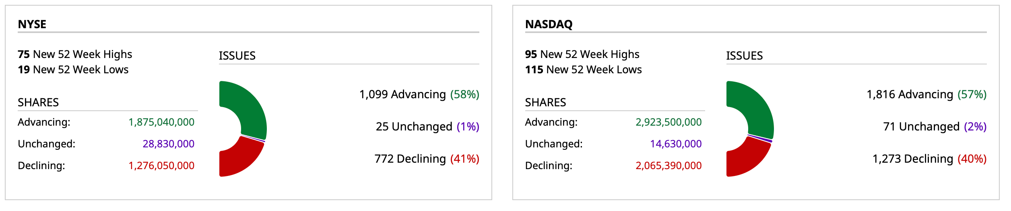Click the 1,816 Advancing (57%) issues label
Viewport: 1011px width, 211px height.
[926, 94]
